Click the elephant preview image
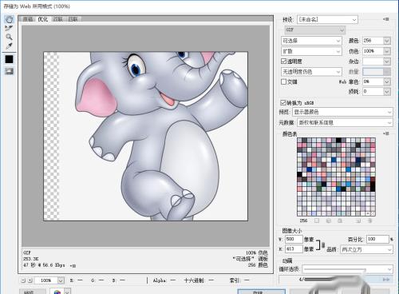The width and height of the screenshot is (399, 294). click(146, 136)
